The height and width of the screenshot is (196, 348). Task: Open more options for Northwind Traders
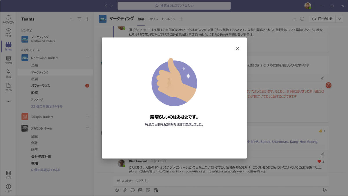tap(87, 57)
